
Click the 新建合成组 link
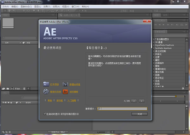pyautogui.click(x=75, y=84)
